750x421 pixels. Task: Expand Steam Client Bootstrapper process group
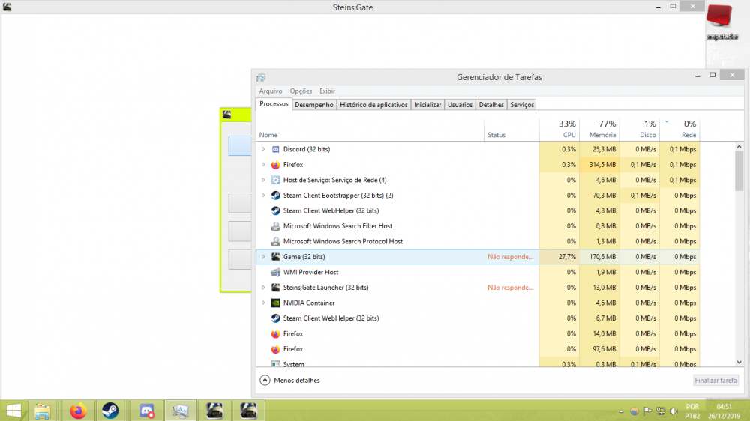click(x=263, y=196)
